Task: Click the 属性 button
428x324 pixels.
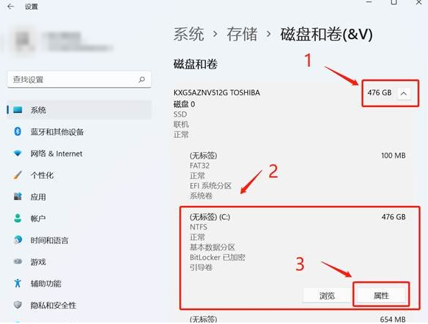Action: pyautogui.click(x=381, y=295)
